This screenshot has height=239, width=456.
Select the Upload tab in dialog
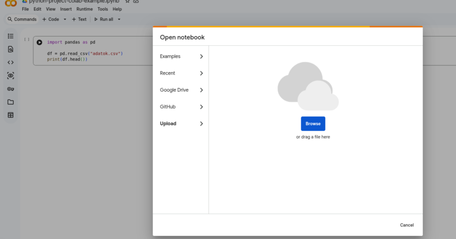point(181,124)
